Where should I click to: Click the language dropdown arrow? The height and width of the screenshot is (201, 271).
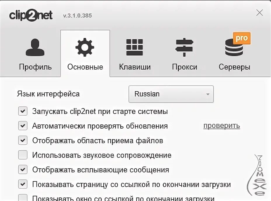click(x=208, y=94)
